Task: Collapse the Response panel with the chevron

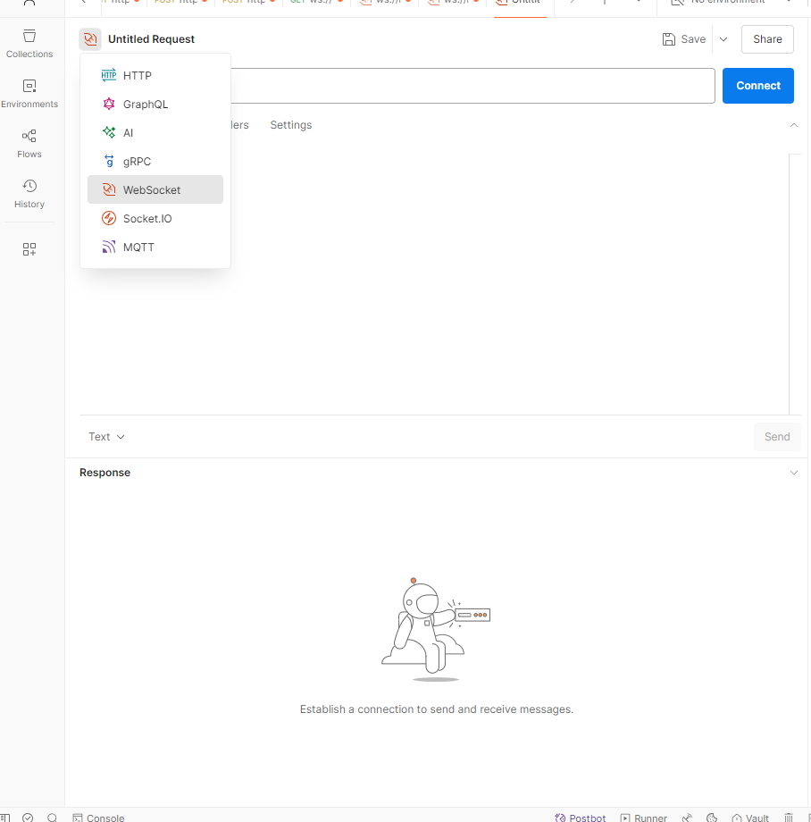Action: (794, 473)
